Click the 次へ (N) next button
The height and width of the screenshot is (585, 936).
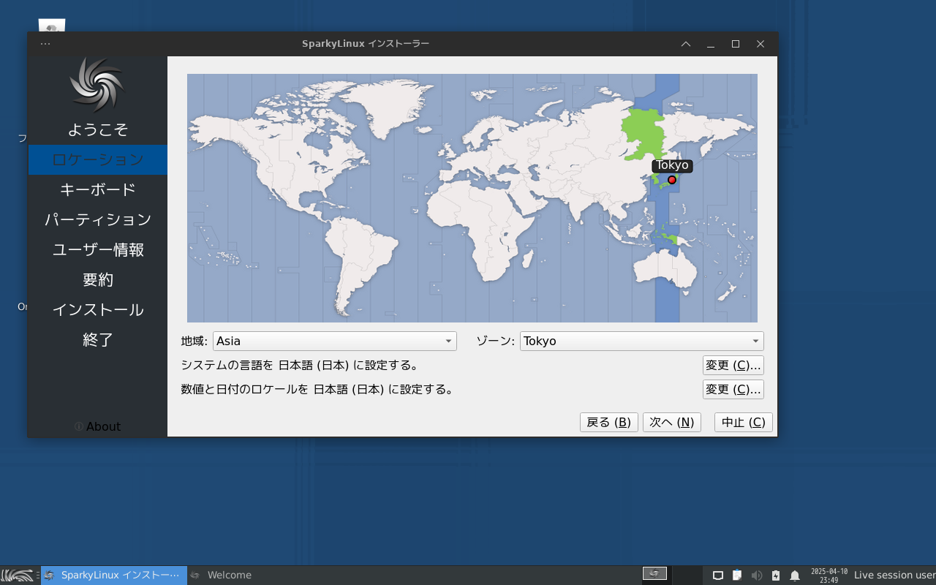click(x=672, y=422)
